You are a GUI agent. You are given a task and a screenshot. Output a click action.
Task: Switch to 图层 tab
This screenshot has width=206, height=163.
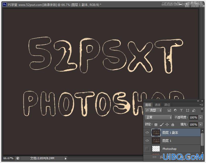point(148,105)
